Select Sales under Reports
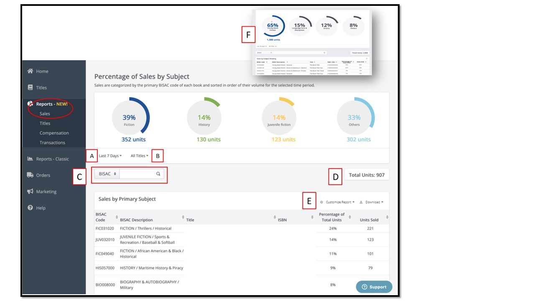The height and width of the screenshot is (301, 535). click(x=45, y=114)
